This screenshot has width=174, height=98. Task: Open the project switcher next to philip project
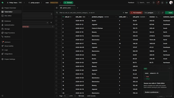point(41,3)
